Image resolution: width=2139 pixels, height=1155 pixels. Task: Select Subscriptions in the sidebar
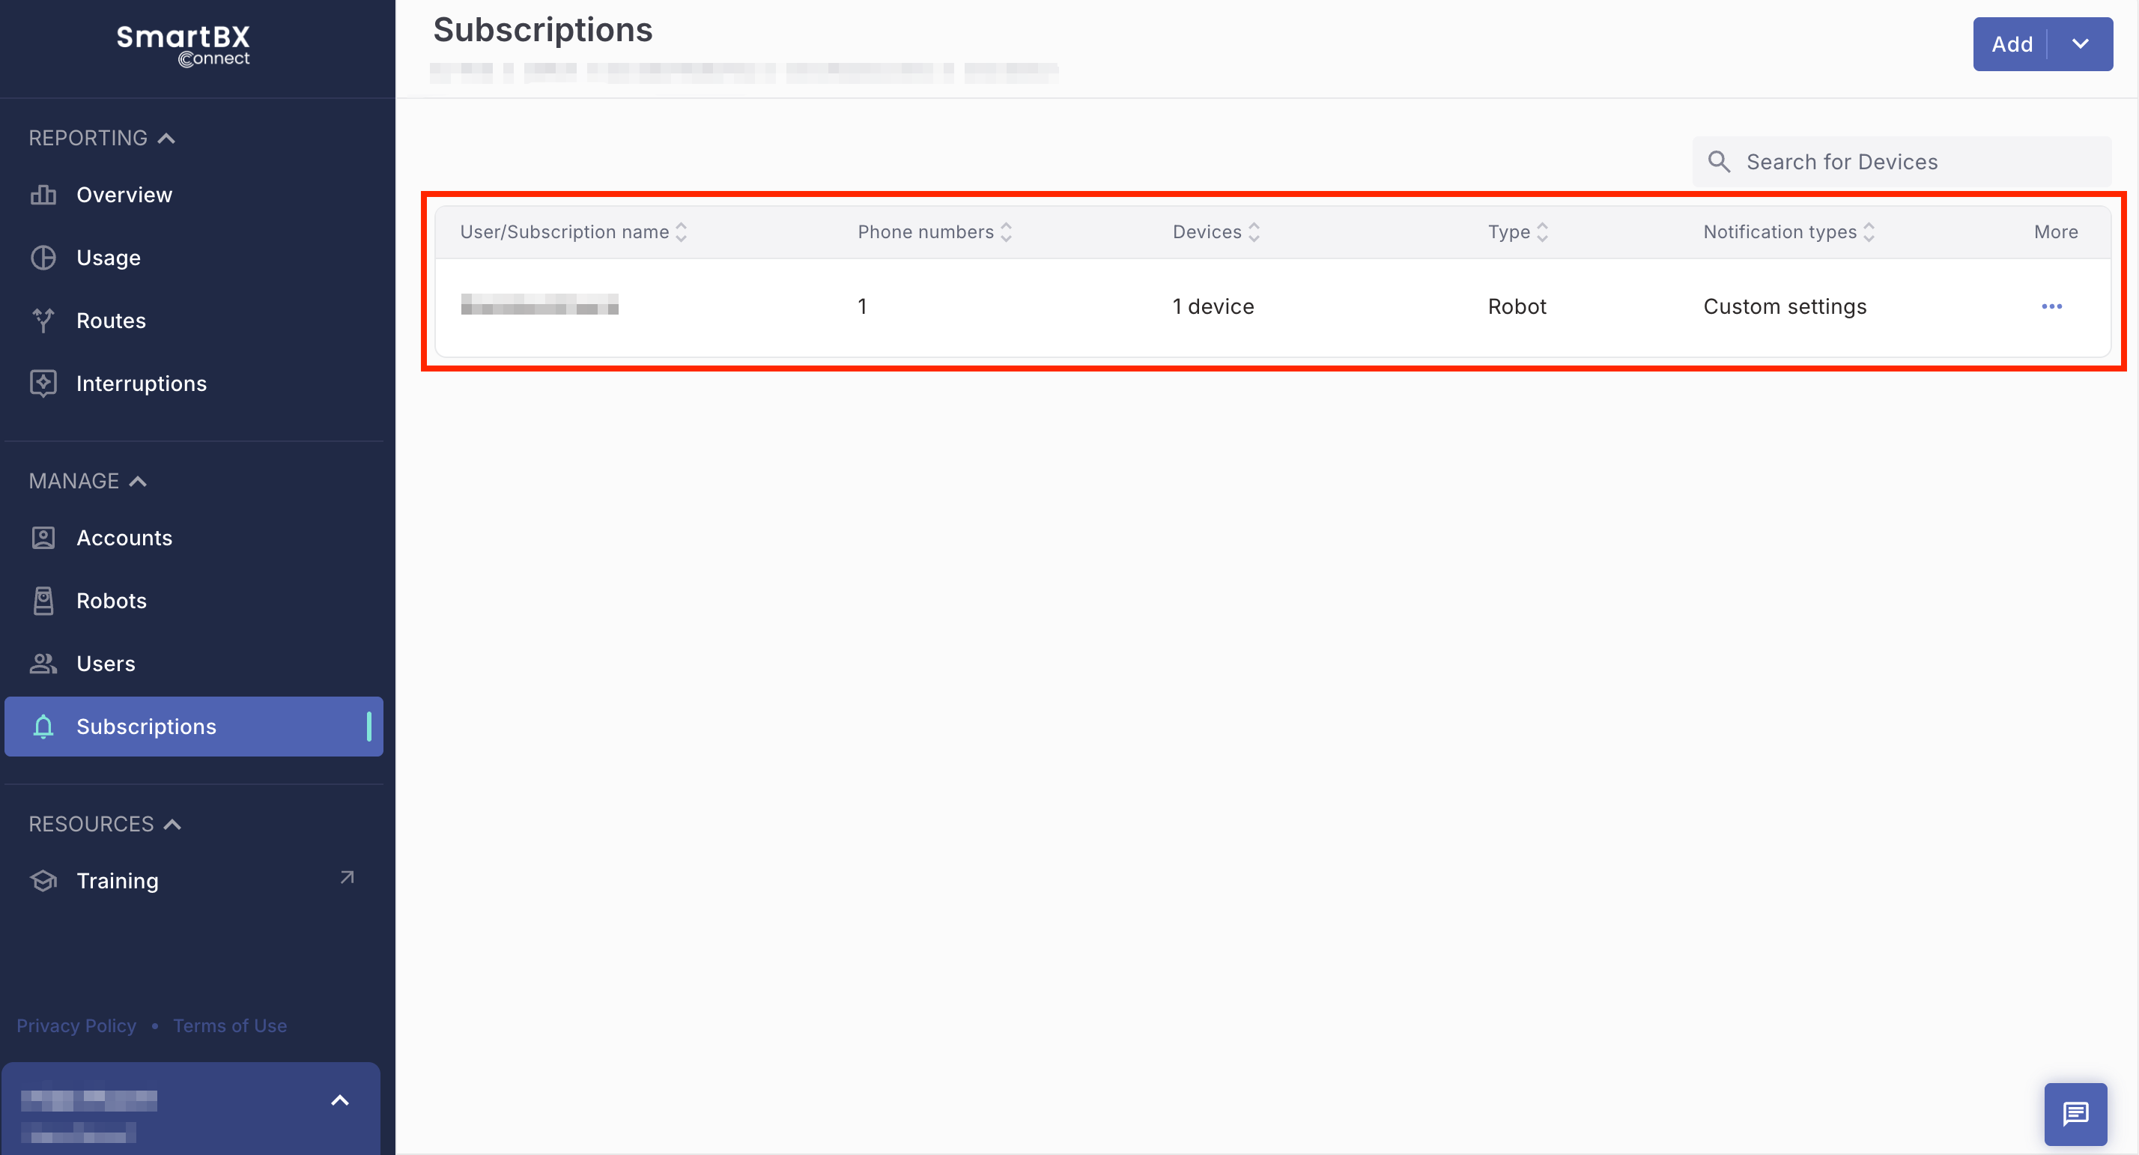[146, 727]
